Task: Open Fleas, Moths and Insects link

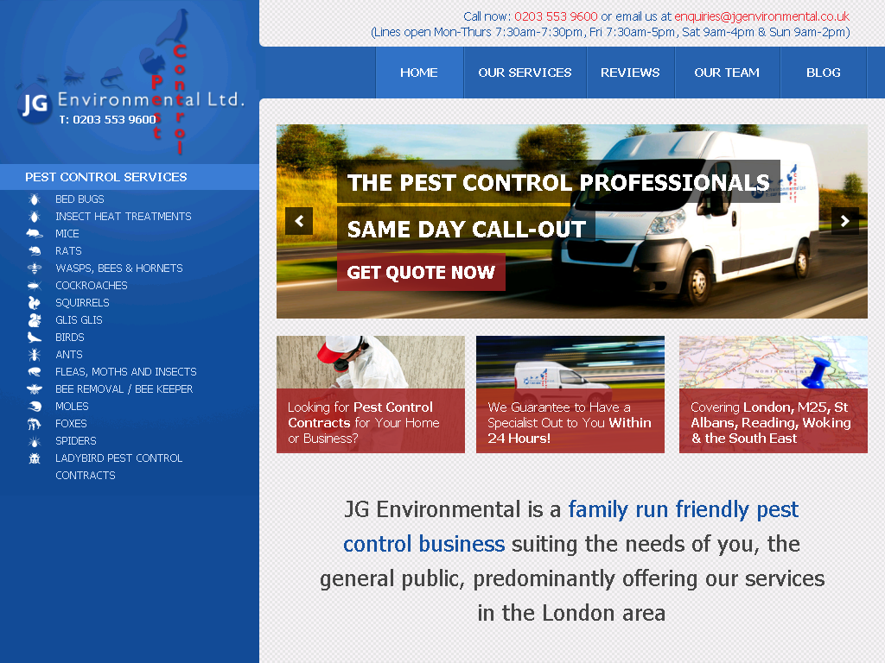Action: 126,372
